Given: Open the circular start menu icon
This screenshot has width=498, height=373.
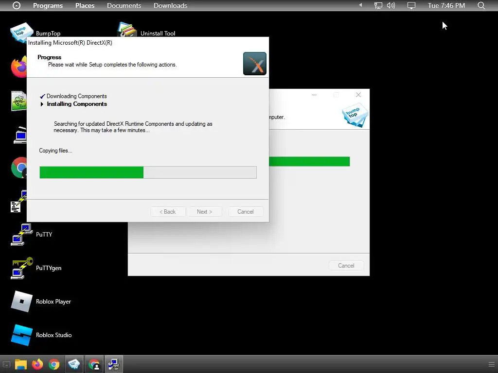Looking at the screenshot, I should 17,5.
